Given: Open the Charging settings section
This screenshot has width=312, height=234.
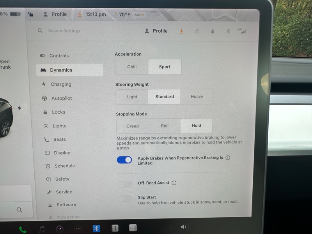Looking at the screenshot, I should 61,84.
